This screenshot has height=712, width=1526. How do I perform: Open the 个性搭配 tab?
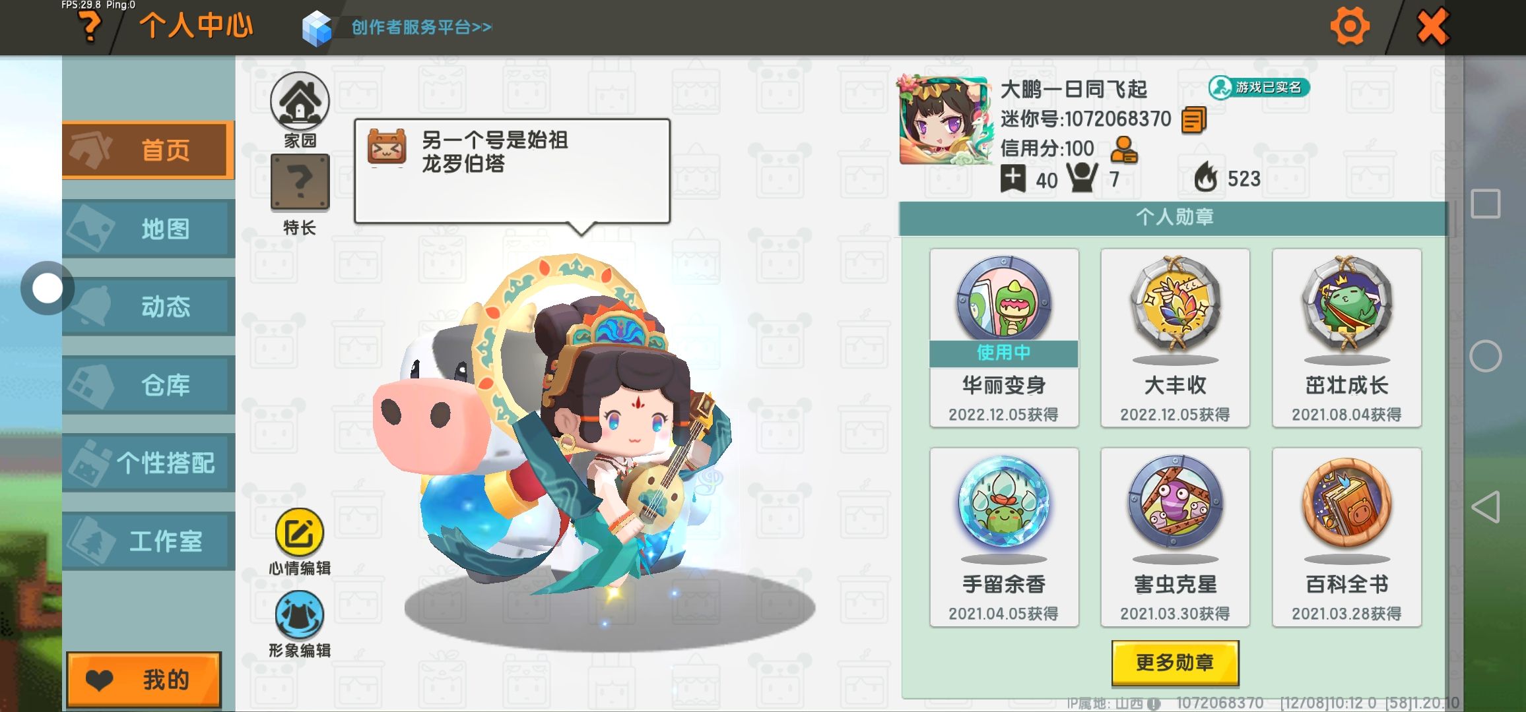coord(149,463)
